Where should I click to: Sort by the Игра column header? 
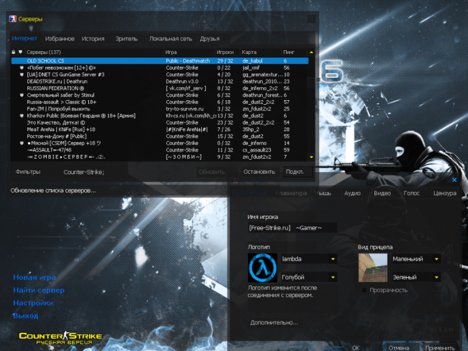[189, 52]
